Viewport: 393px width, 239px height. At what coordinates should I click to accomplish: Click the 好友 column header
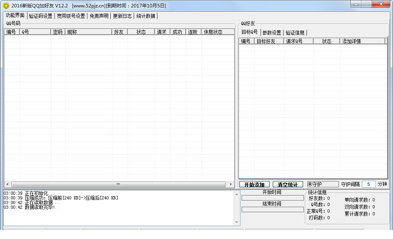coord(119,32)
